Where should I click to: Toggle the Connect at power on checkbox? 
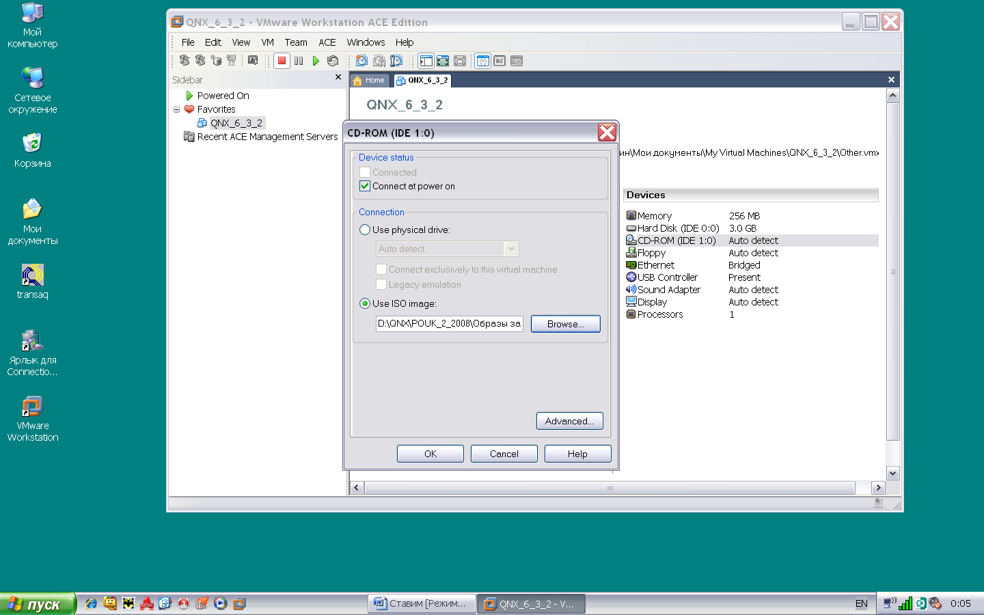click(x=365, y=186)
